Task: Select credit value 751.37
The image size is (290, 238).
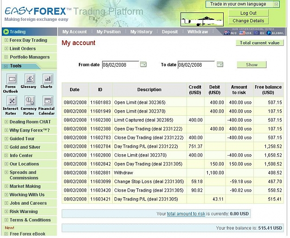Action: point(195,146)
